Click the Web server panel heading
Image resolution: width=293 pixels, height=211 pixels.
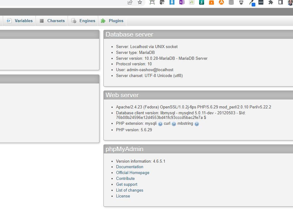point(122,95)
